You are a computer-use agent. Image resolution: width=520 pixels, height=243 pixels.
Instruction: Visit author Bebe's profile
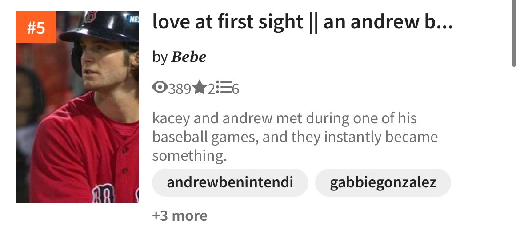coord(188,57)
